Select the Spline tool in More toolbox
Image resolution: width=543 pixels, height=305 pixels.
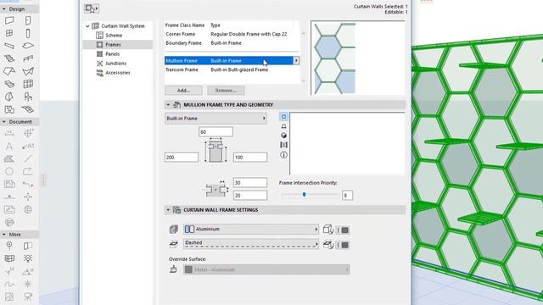[x=9, y=284]
